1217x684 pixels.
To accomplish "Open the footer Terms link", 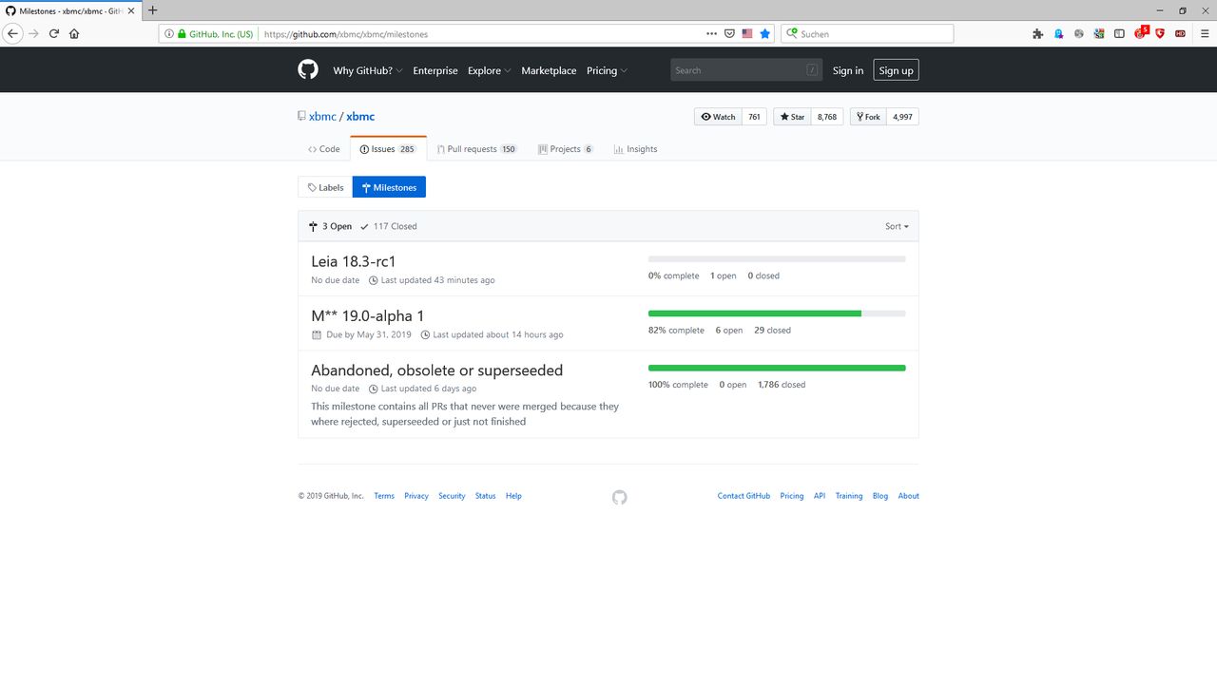I will [x=384, y=496].
